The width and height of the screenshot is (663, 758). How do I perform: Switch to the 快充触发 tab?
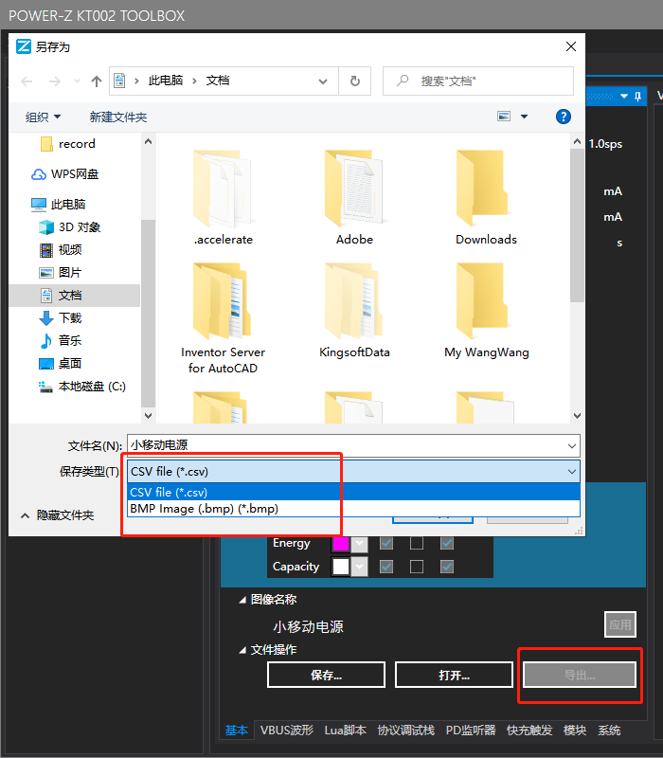click(529, 730)
